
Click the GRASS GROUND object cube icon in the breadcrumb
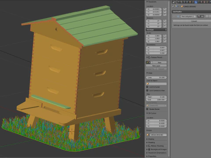pos(182,7)
